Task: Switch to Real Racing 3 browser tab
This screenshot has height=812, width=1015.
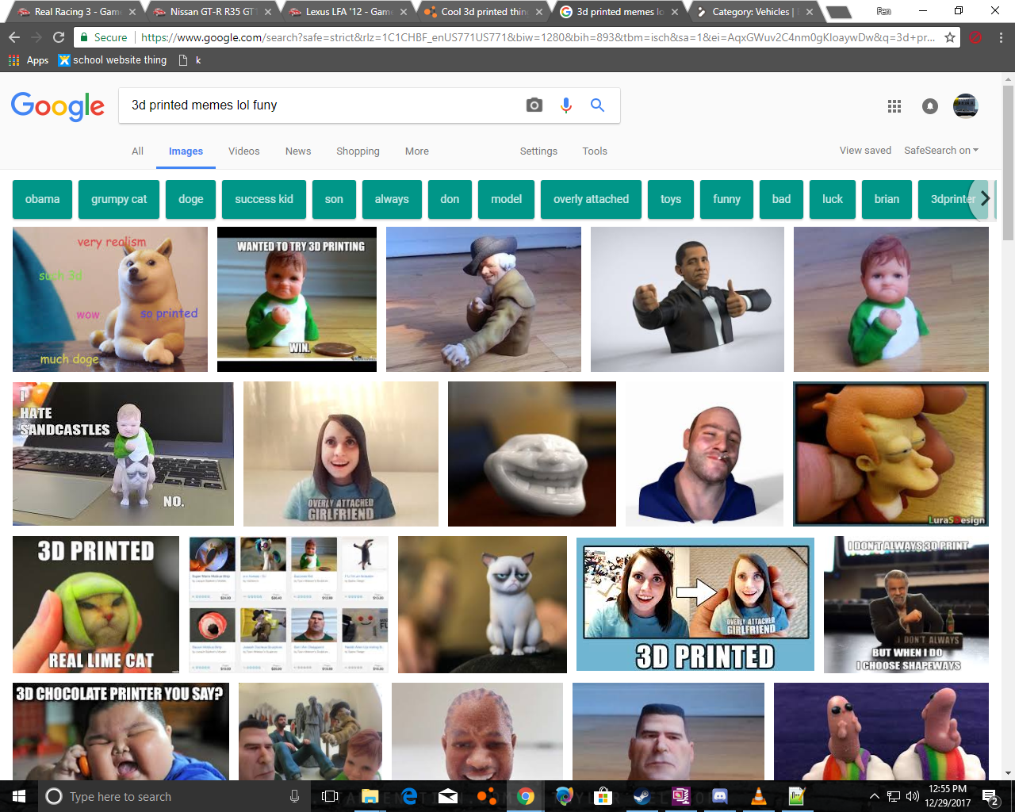Action: (x=75, y=12)
